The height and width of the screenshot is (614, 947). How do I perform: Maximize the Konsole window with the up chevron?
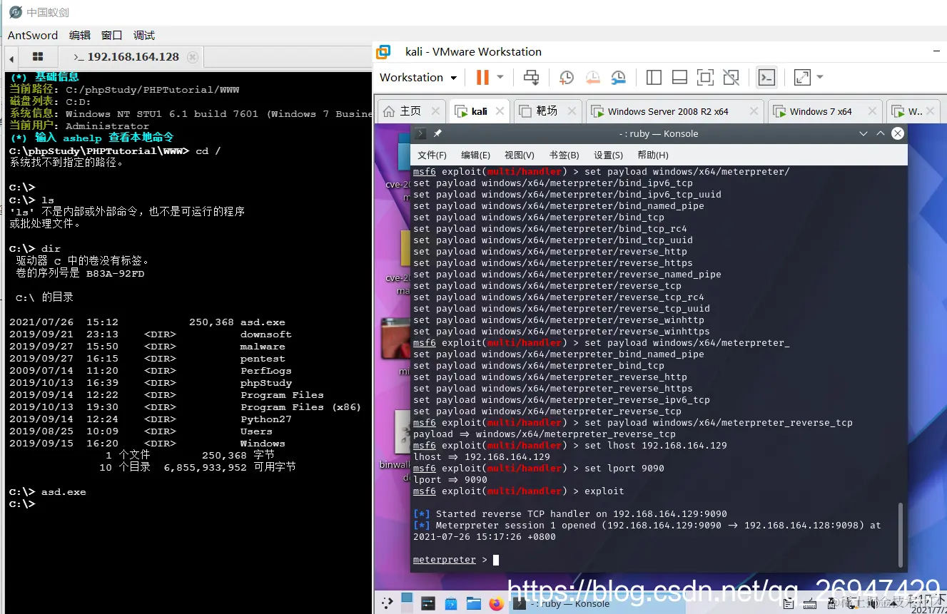tap(881, 133)
